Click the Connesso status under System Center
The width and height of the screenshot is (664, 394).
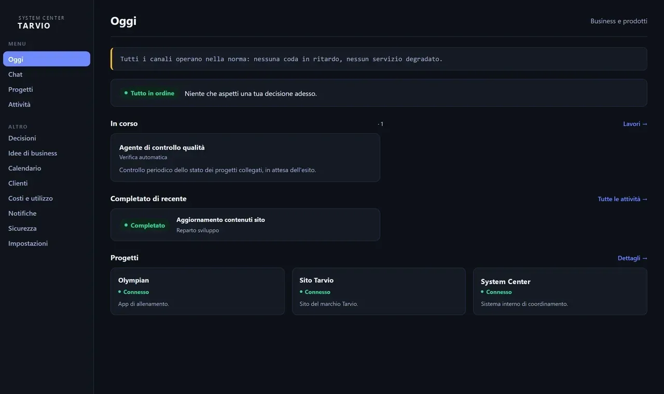(496, 292)
